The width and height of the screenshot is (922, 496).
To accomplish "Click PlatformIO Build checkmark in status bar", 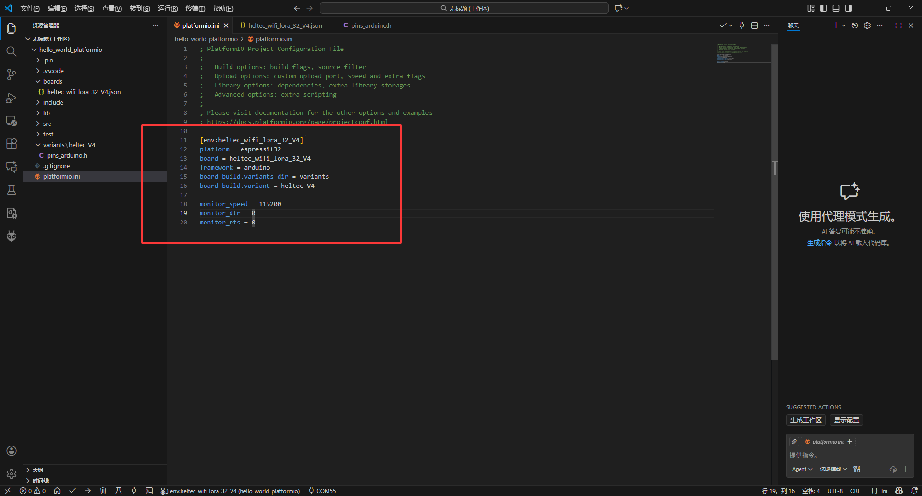I will 73,491.
